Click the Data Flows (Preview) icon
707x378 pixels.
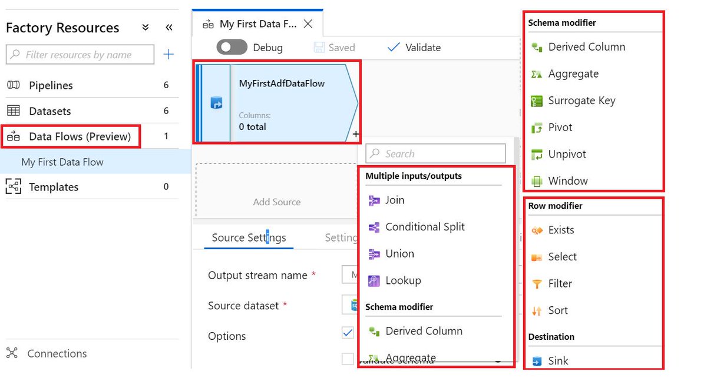pos(13,136)
